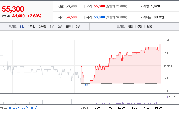This screenshot has height=115, width=179.
Task: Click the 11:00 time axis label
Action: coord(109,108)
